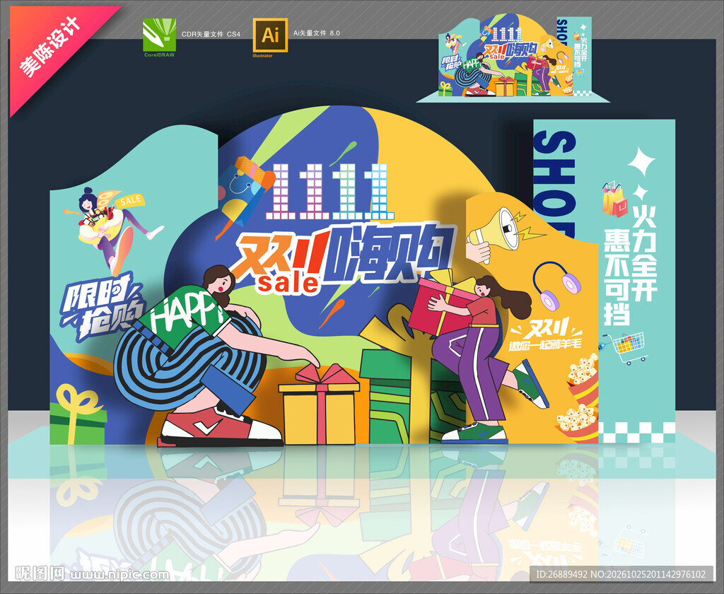
Task: Select the yellow gift box with red bow
Action: click(x=319, y=405)
